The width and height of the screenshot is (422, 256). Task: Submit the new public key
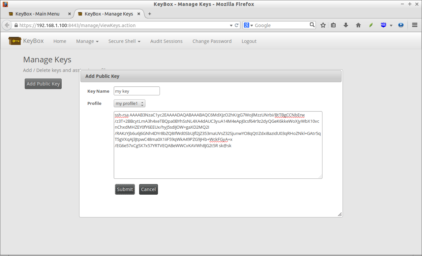point(125,189)
